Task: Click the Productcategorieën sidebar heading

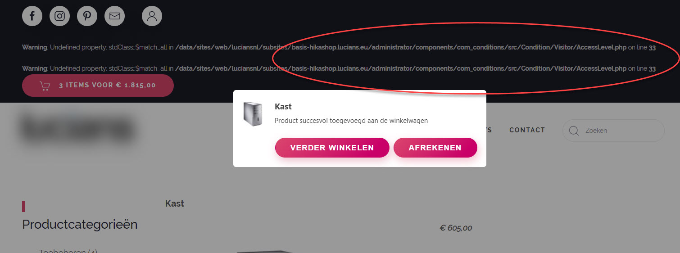Action: (80, 224)
